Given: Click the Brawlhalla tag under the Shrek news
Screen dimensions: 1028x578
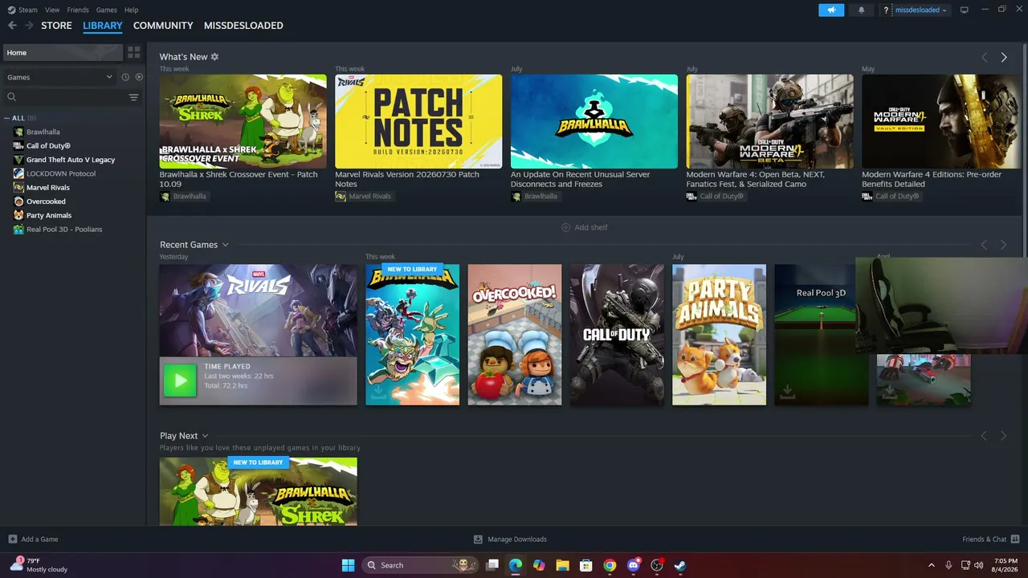Looking at the screenshot, I should pyautogui.click(x=183, y=197).
